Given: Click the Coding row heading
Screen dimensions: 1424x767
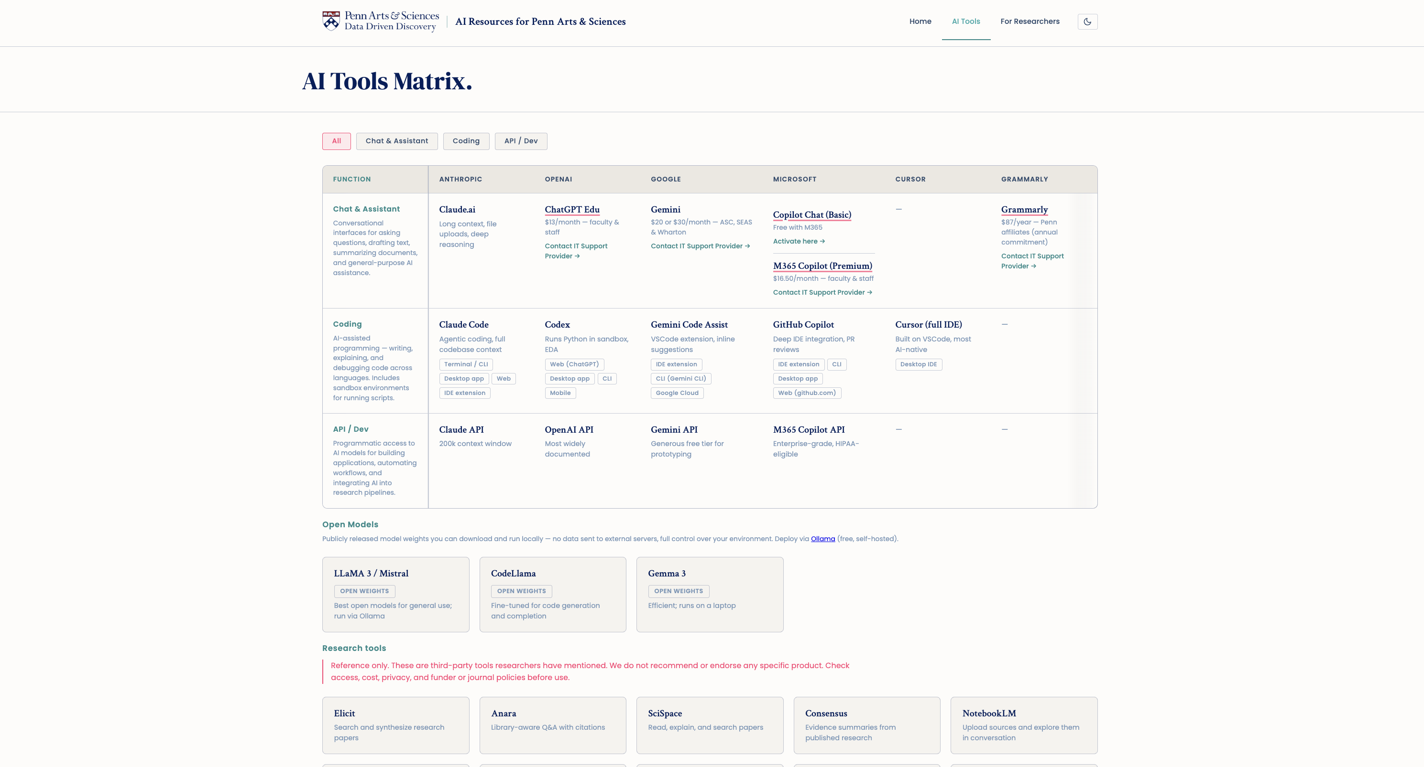Looking at the screenshot, I should tap(347, 324).
